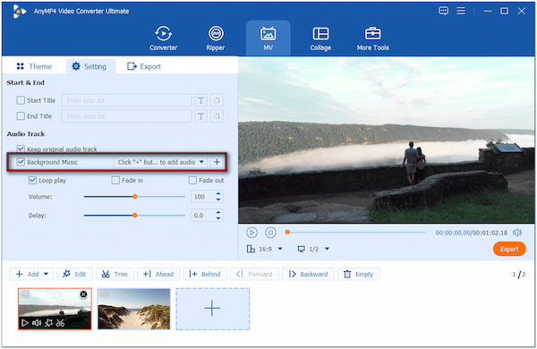Image resolution: width=537 pixels, height=349 pixels.
Task: Enable the Fade out option
Action: tap(192, 180)
